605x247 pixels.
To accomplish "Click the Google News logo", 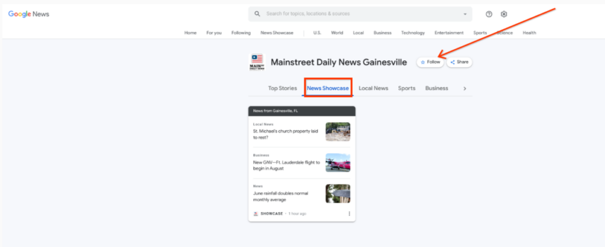I will (29, 14).
